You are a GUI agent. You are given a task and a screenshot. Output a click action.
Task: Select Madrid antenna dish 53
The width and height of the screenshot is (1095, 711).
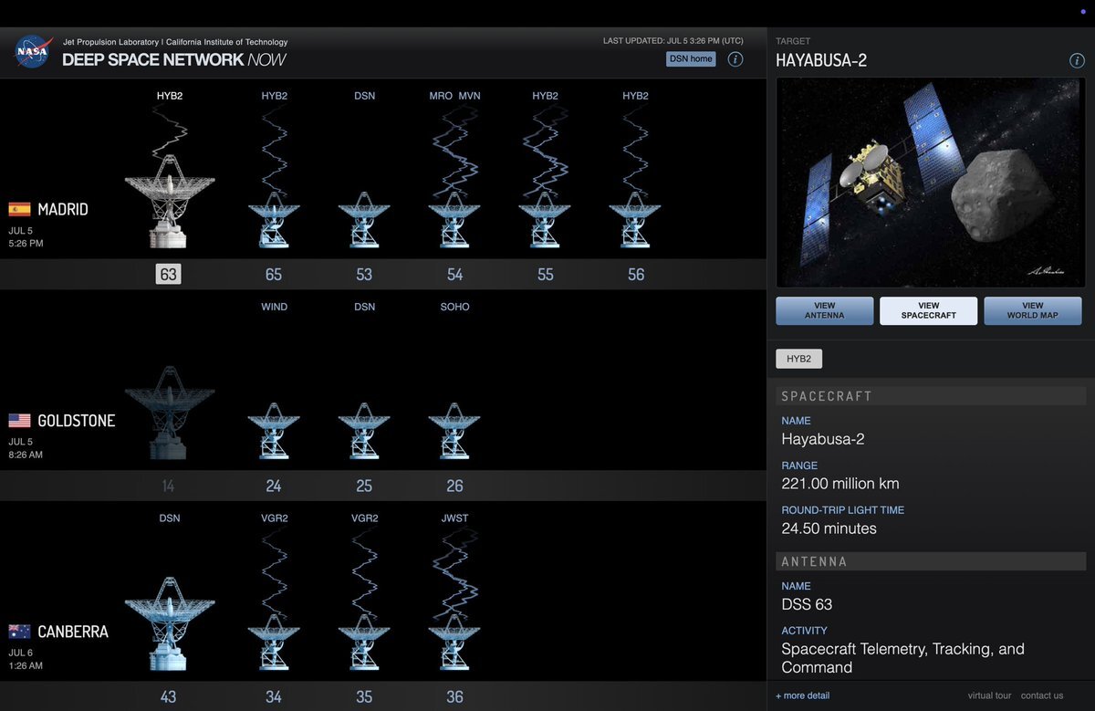[x=364, y=220]
